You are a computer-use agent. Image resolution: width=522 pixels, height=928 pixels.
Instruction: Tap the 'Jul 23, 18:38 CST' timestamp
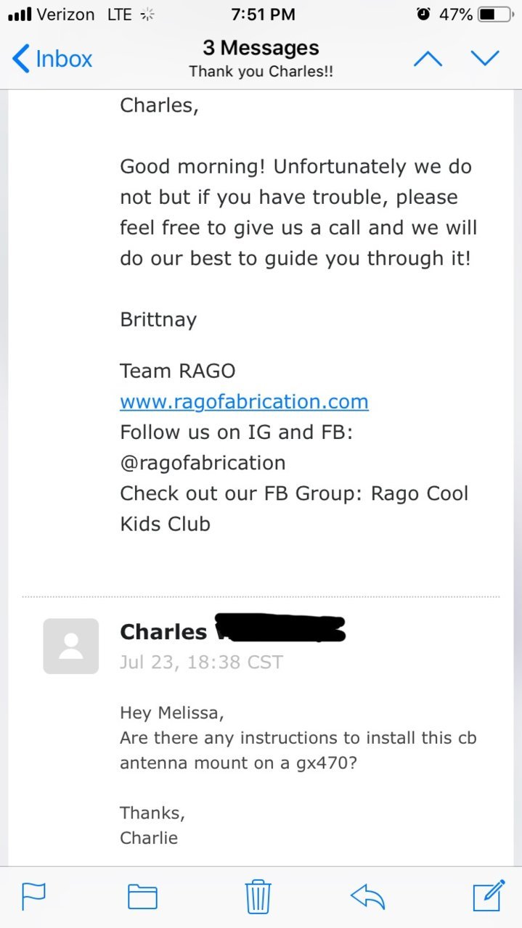(201, 662)
